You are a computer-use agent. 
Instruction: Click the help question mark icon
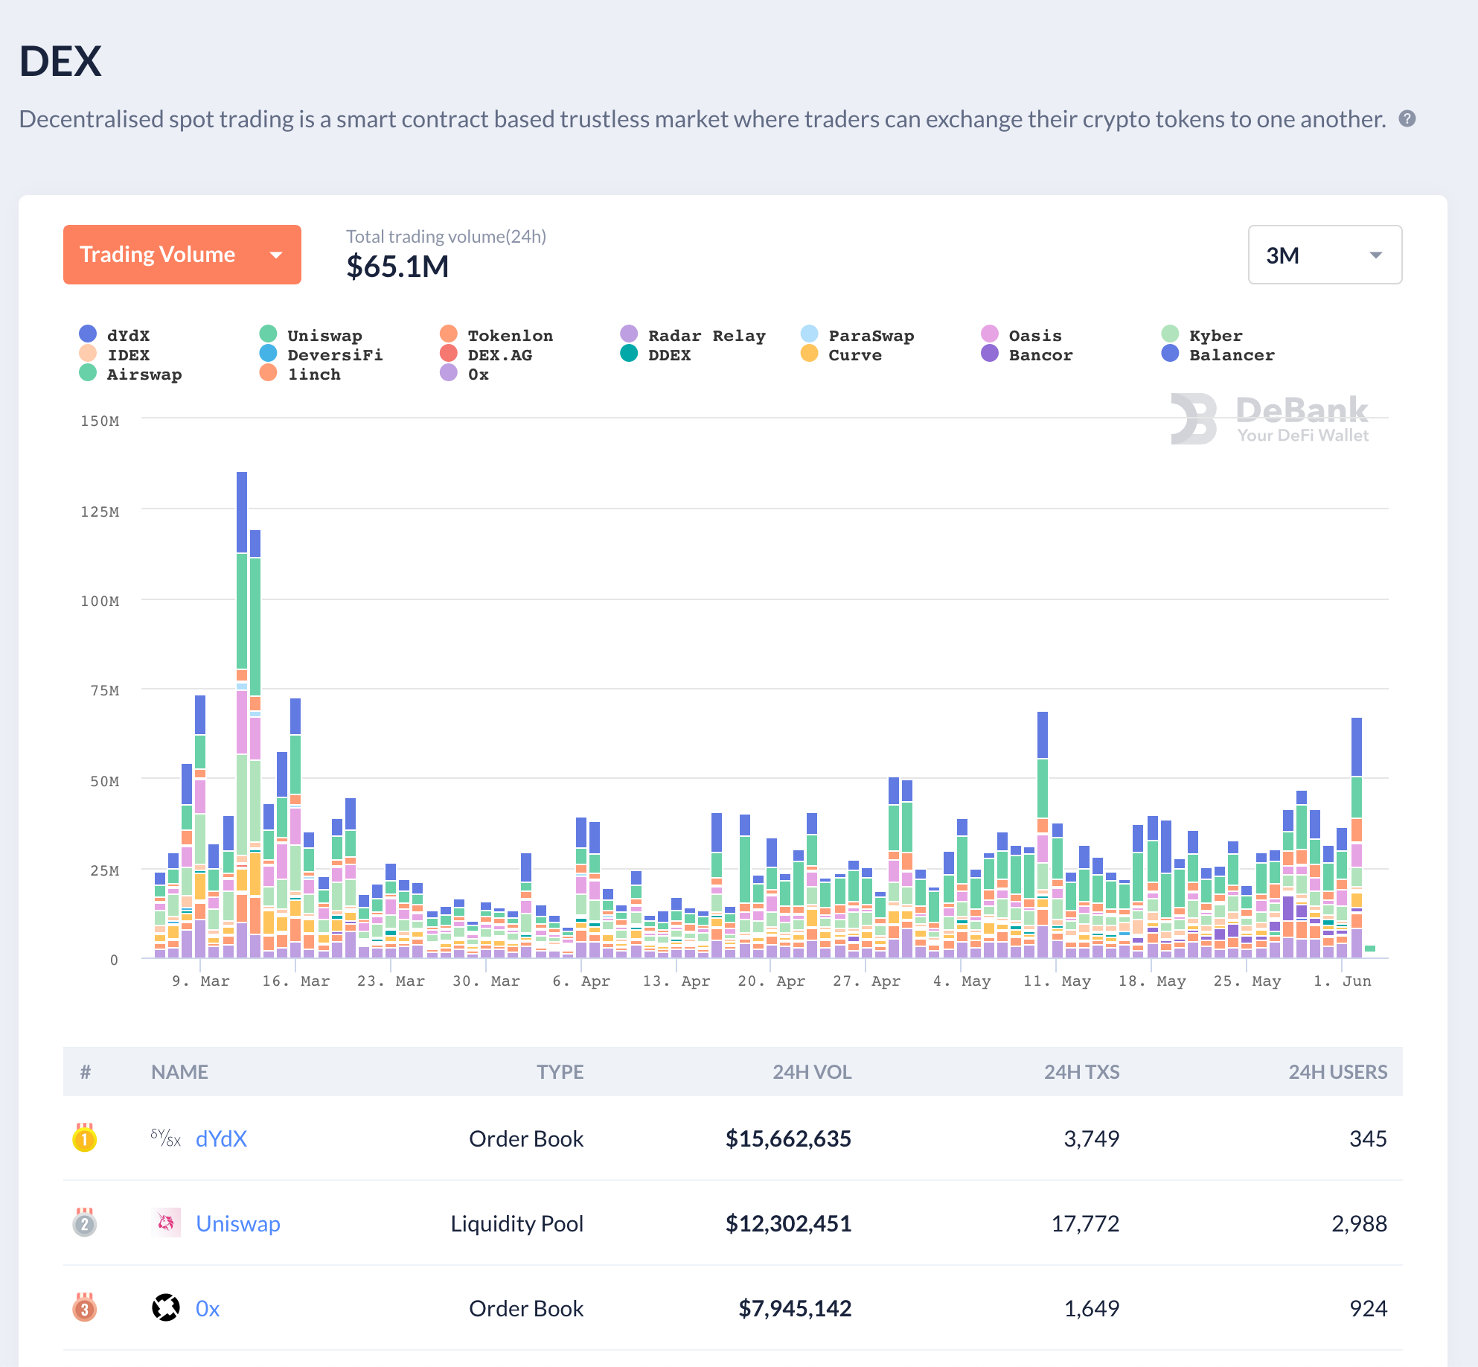click(1407, 119)
